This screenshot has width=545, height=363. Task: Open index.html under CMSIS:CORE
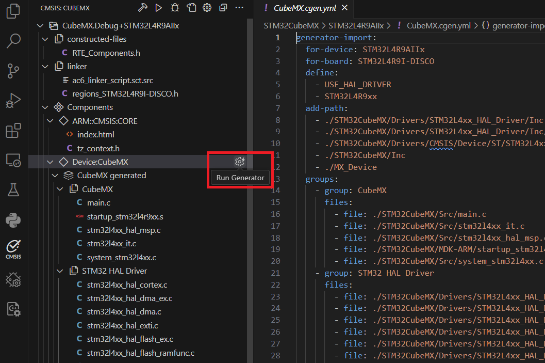coord(95,135)
